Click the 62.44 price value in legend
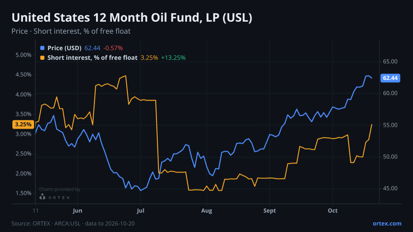The image size is (413, 232). tap(92, 48)
